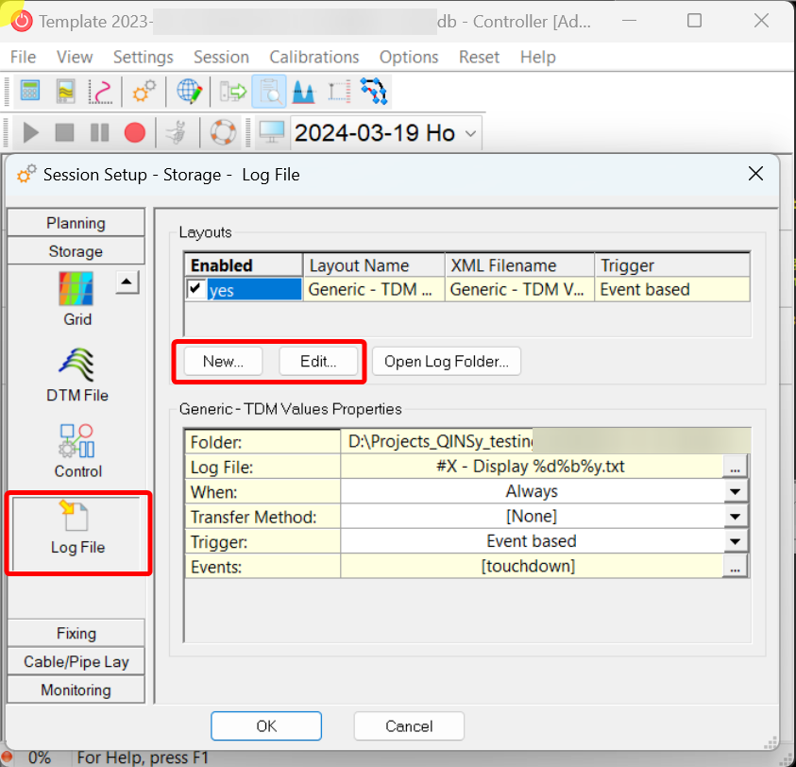Click the Log File name field
796x767 pixels.
click(x=531, y=467)
